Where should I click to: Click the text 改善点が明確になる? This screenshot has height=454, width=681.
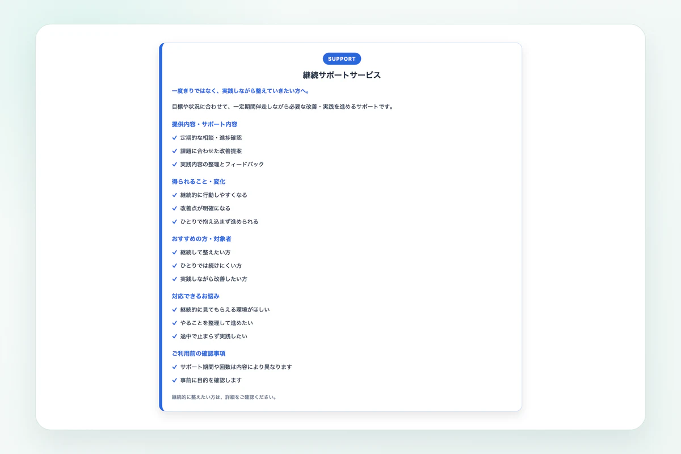(205, 208)
